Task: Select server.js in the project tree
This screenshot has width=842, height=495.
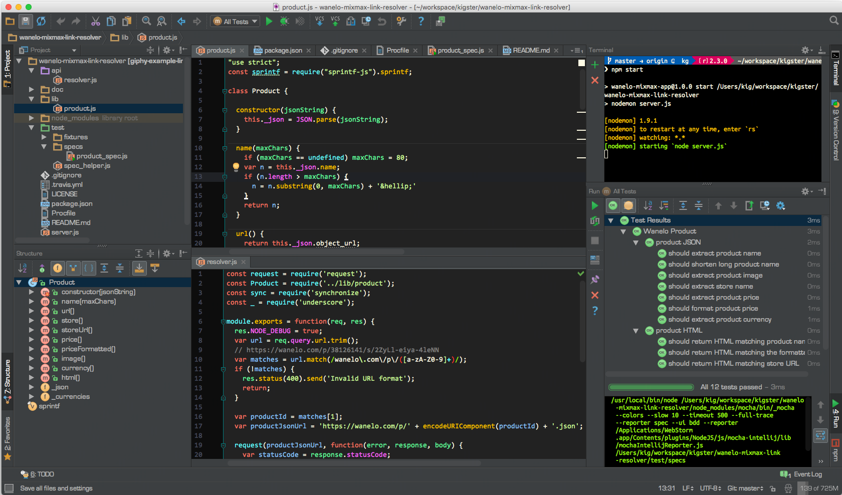Action: 65,232
